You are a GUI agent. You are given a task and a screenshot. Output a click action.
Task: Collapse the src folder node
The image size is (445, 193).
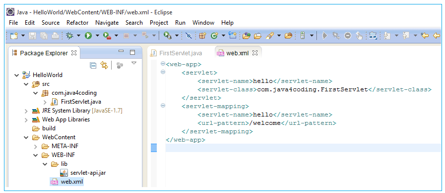pos(26,84)
